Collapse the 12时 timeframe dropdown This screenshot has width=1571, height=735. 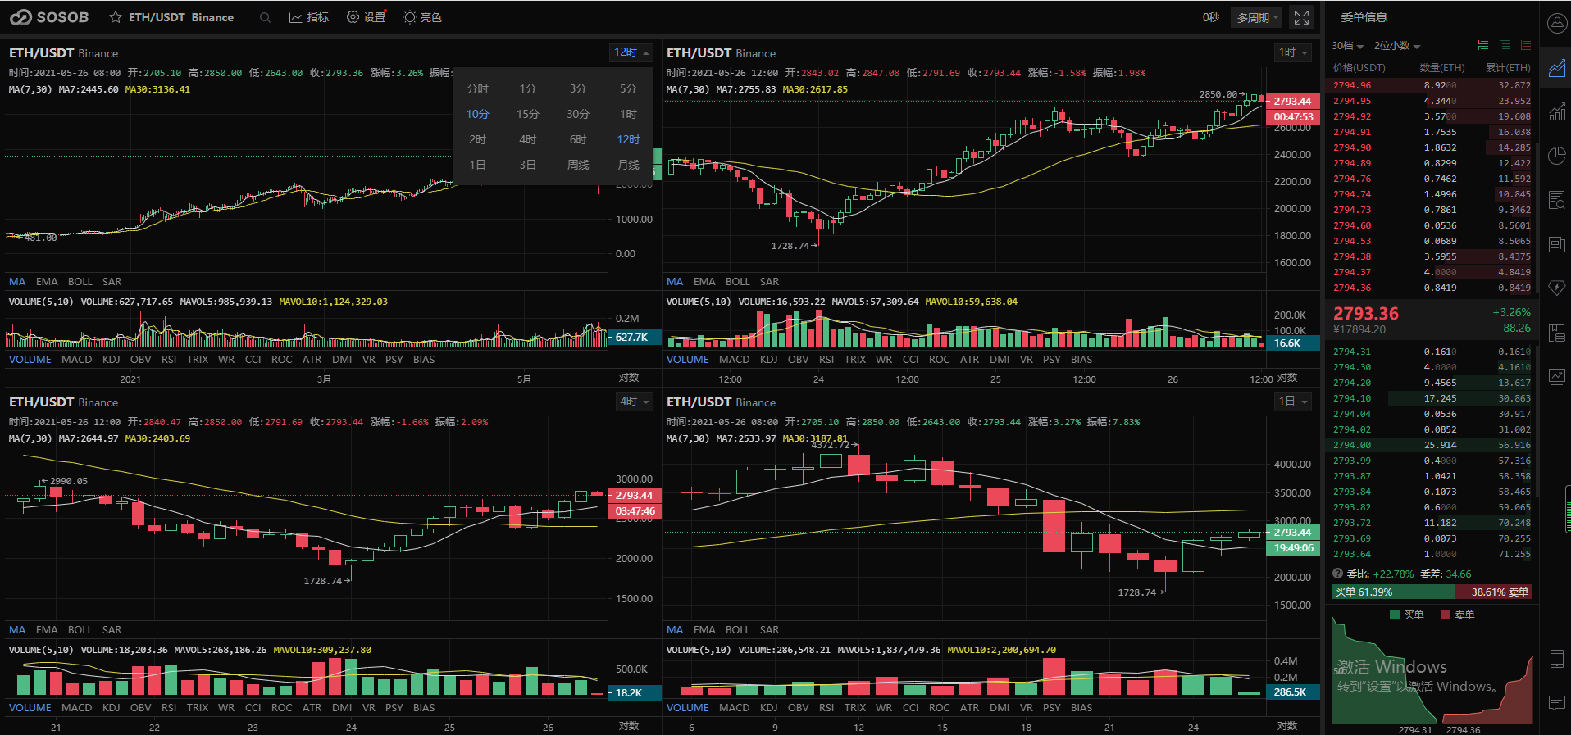point(631,52)
